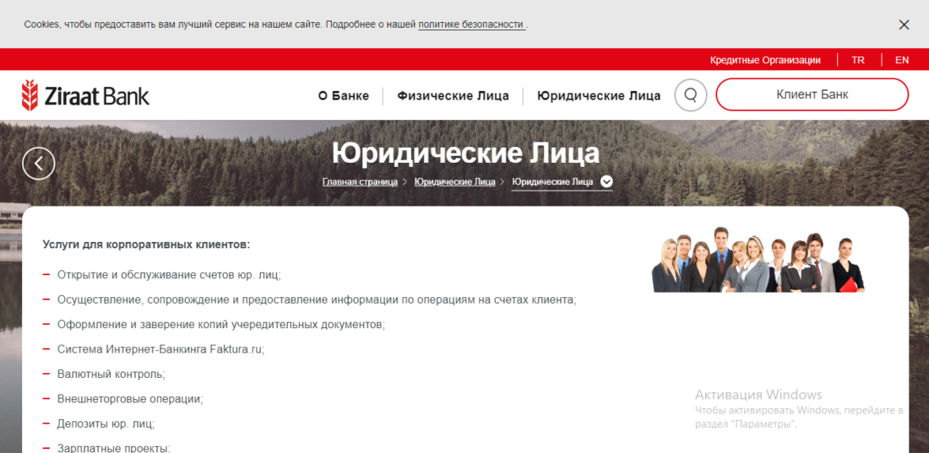Click the Клиент Банк button
Image resolution: width=929 pixels, height=453 pixels.
(812, 94)
